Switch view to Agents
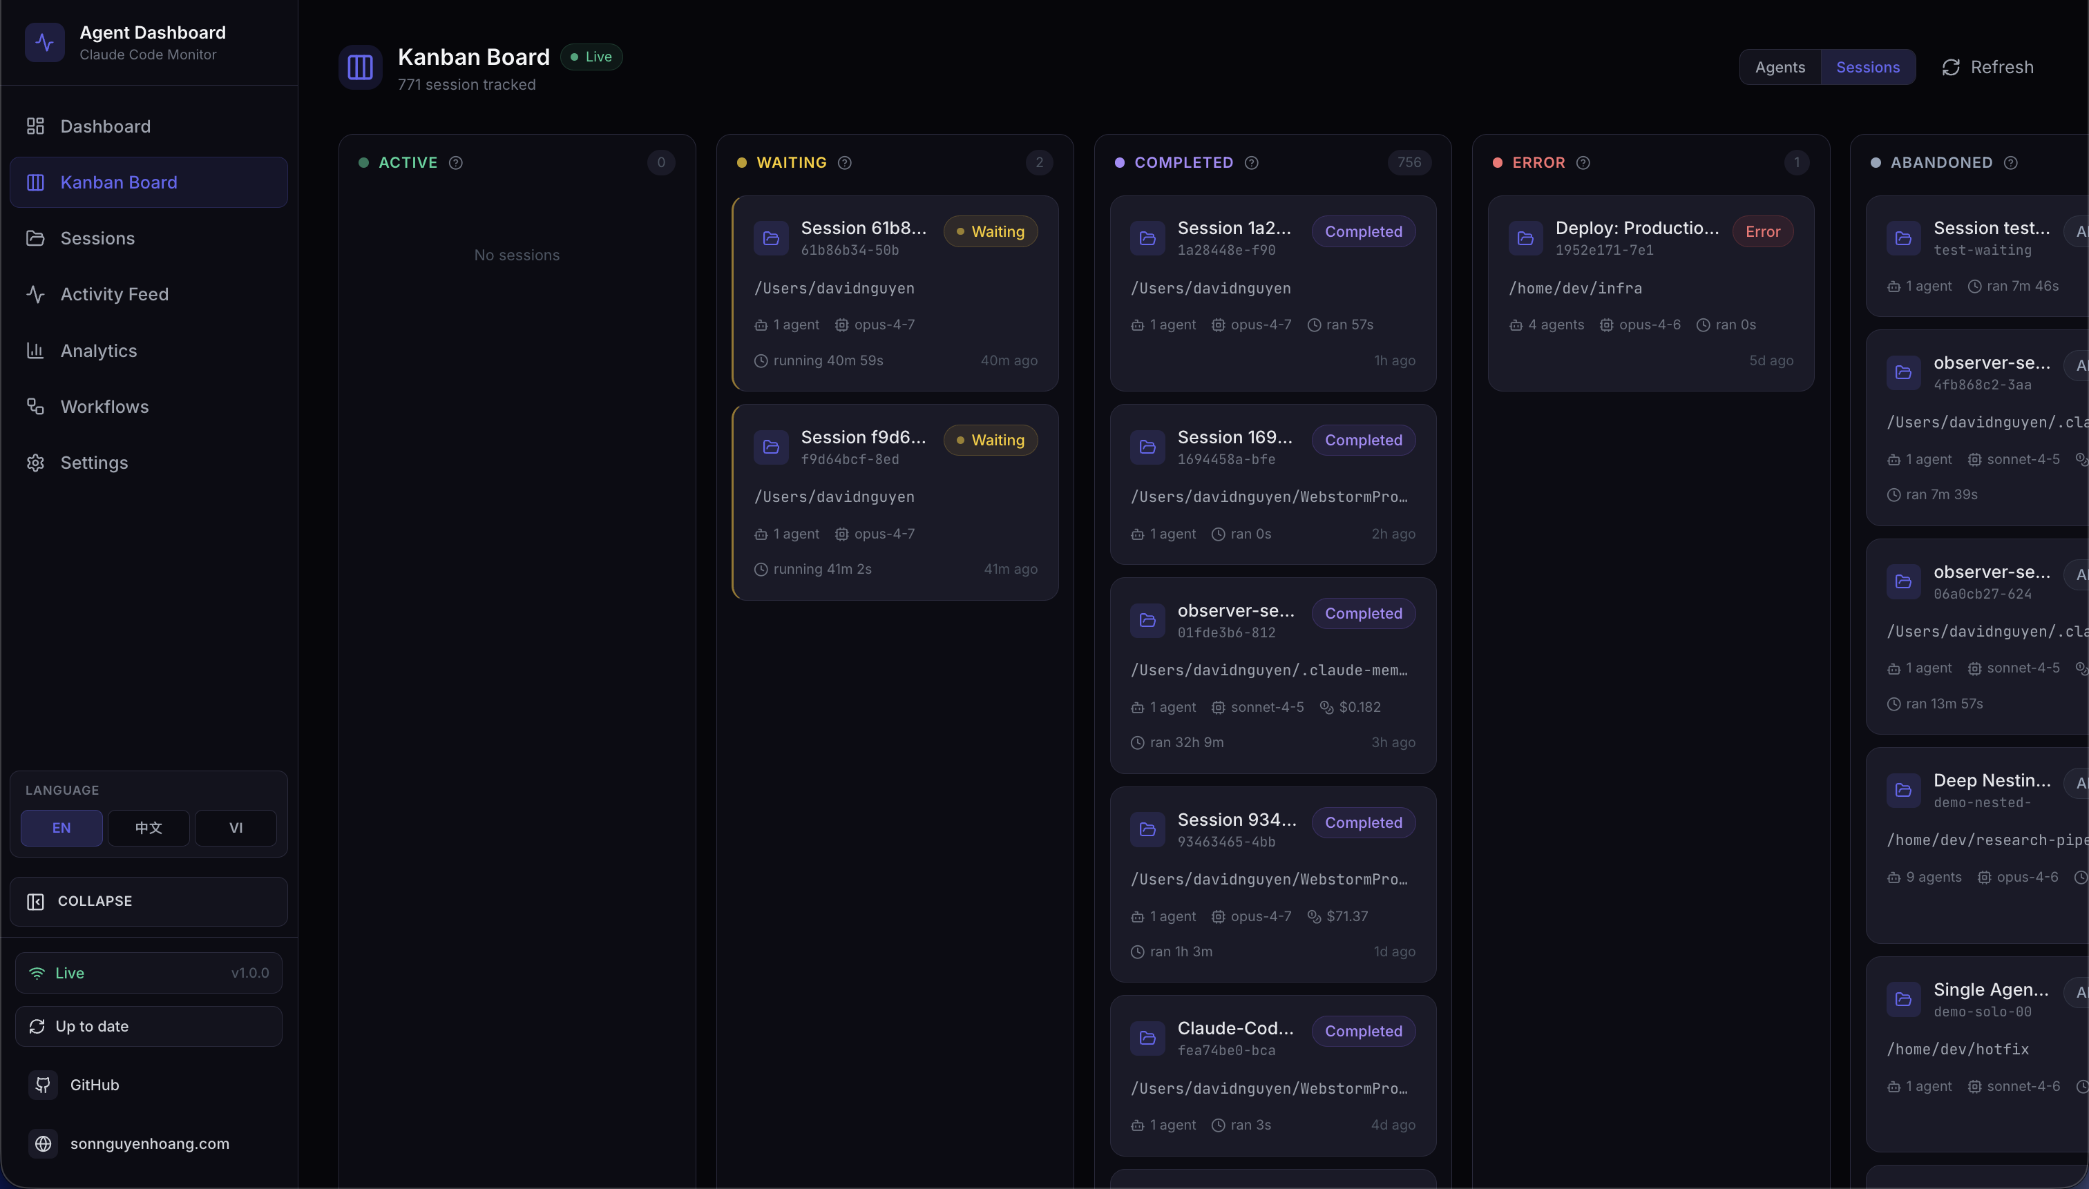This screenshot has width=2089, height=1189. click(1780, 67)
